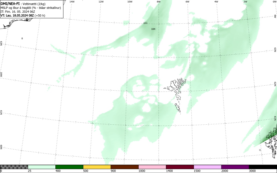Click the '6W' longitude label
This screenshot has width=277, height=173.
coord(188,2)
